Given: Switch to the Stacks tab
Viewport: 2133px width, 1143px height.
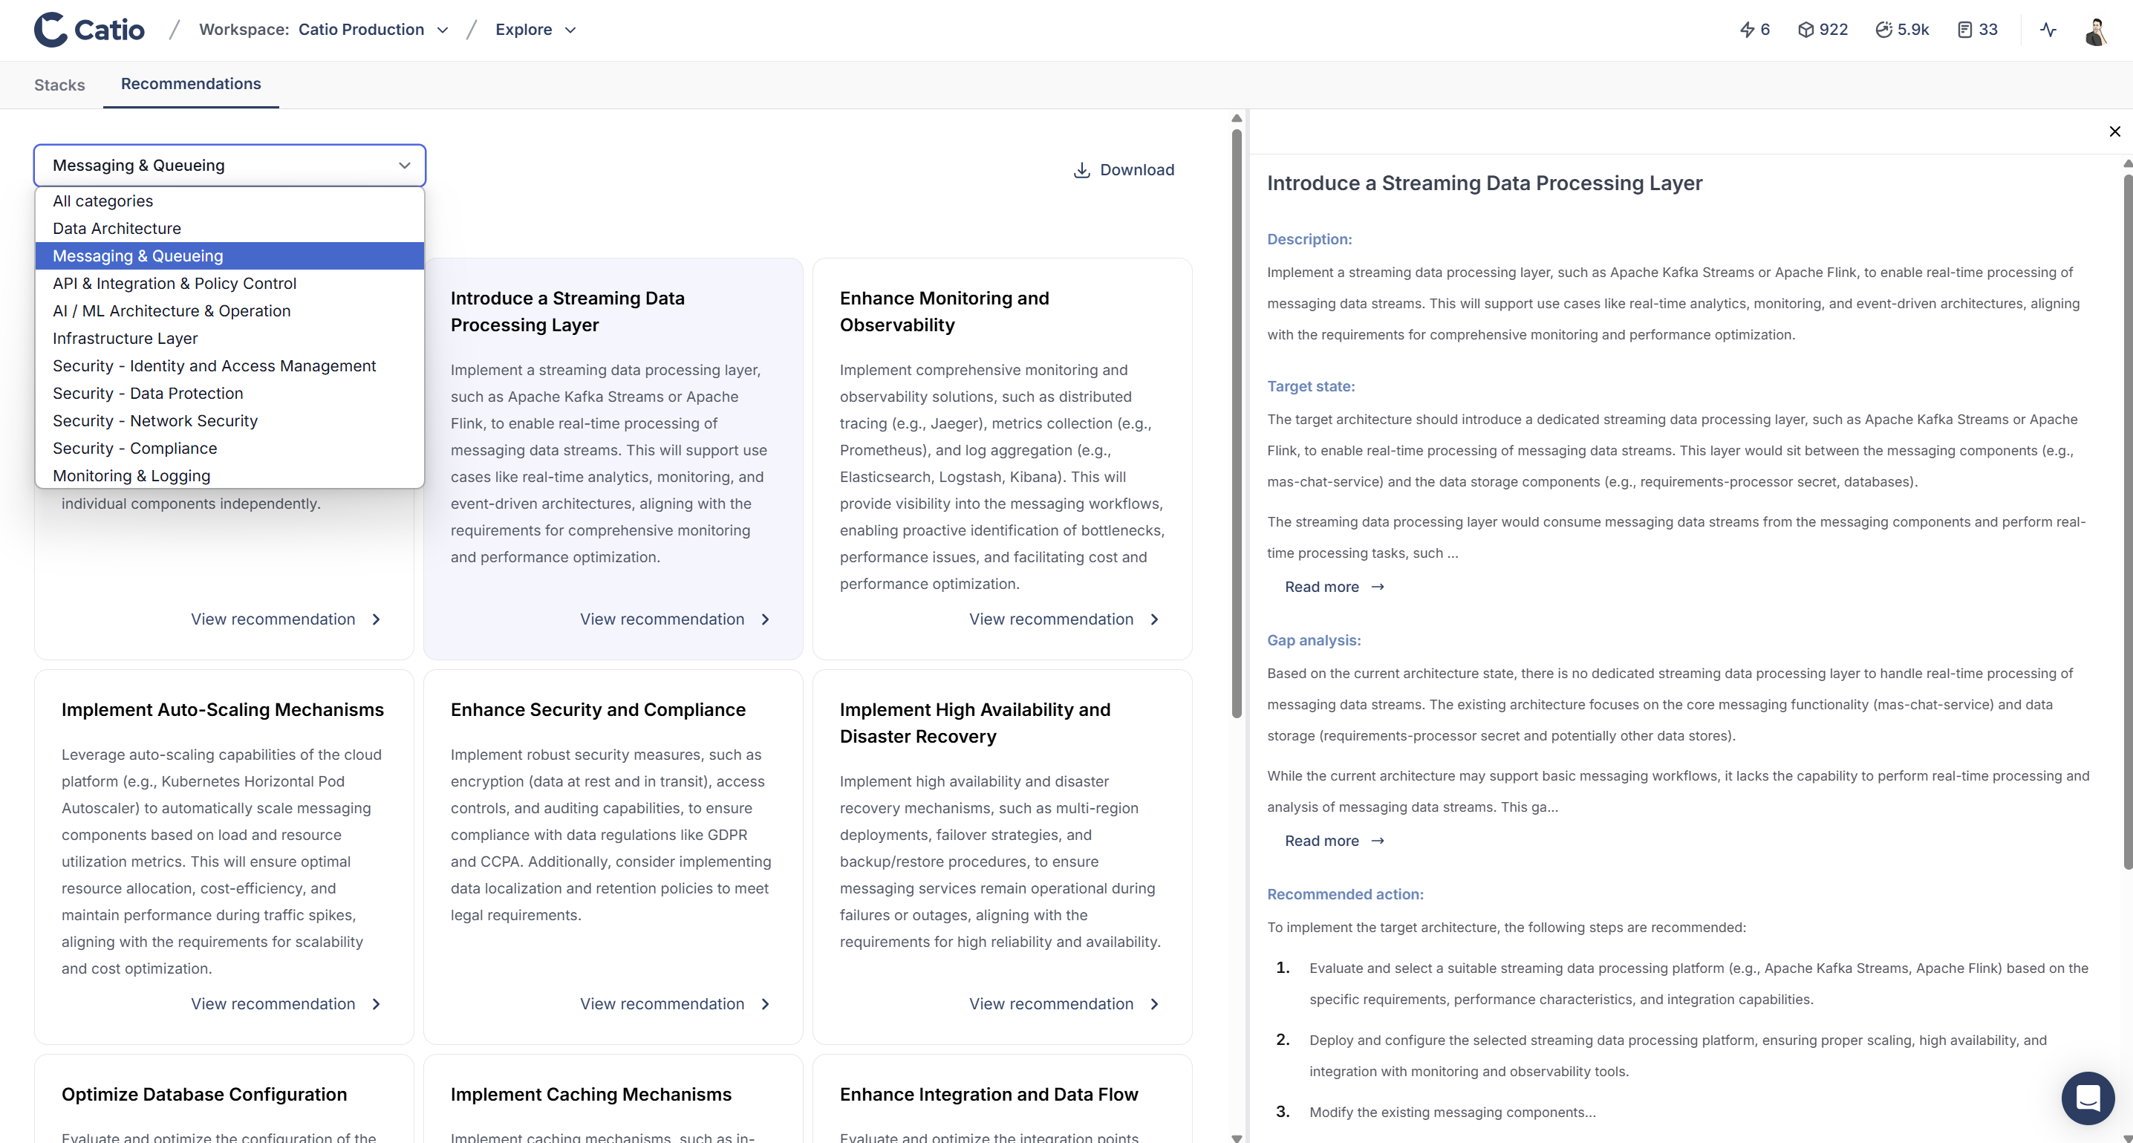Looking at the screenshot, I should click(59, 85).
